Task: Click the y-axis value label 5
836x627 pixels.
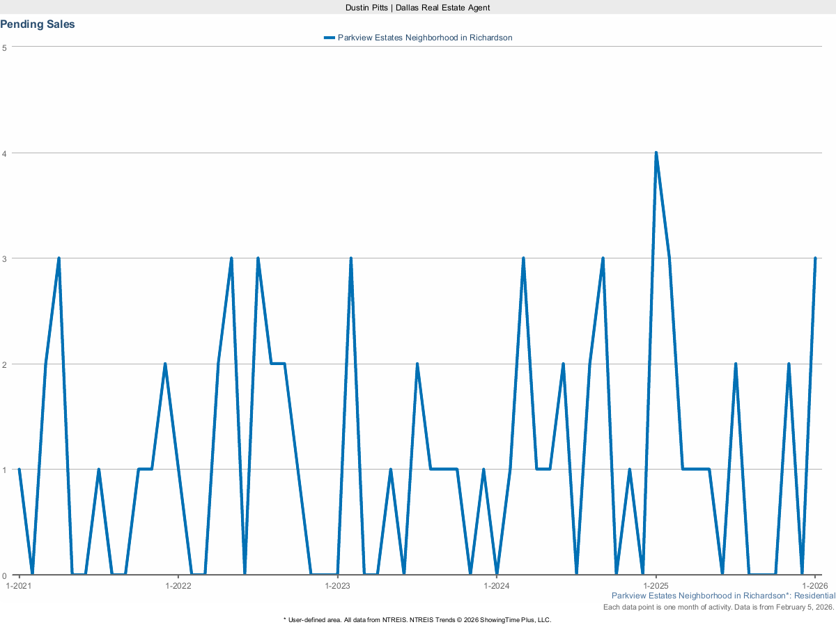Action: point(6,48)
